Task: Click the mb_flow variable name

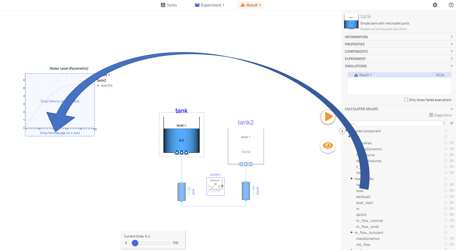Action: point(363,245)
